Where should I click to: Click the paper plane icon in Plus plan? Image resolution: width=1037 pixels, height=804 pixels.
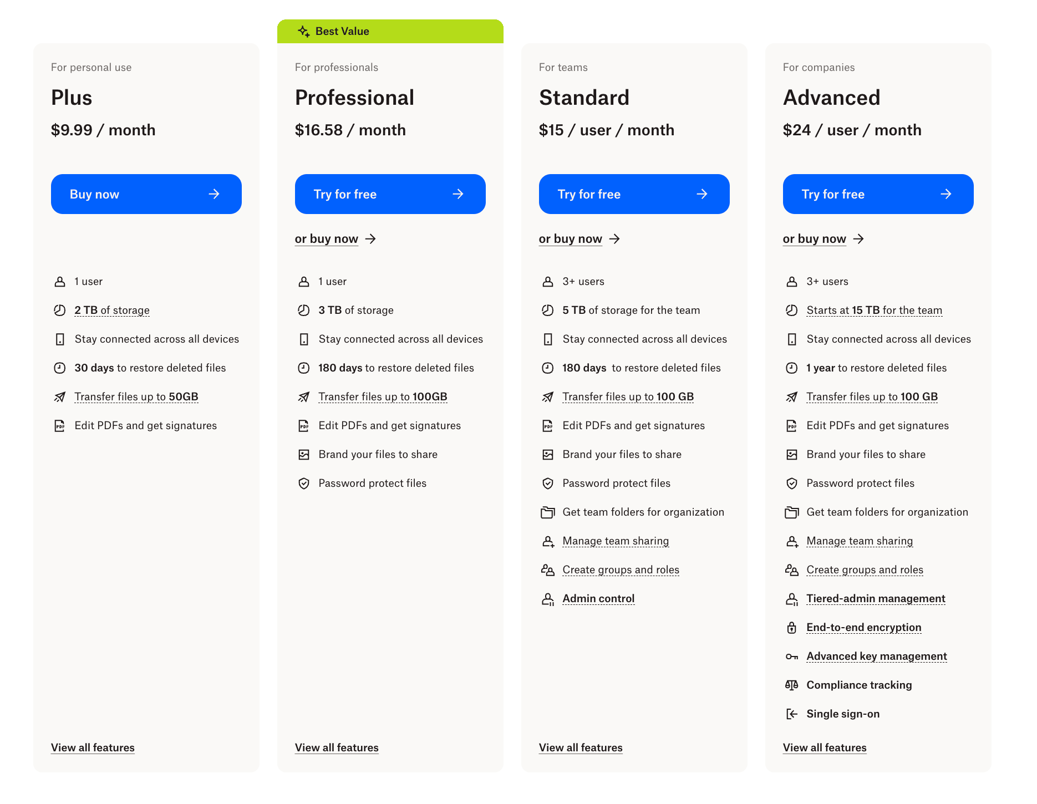click(x=59, y=397)
